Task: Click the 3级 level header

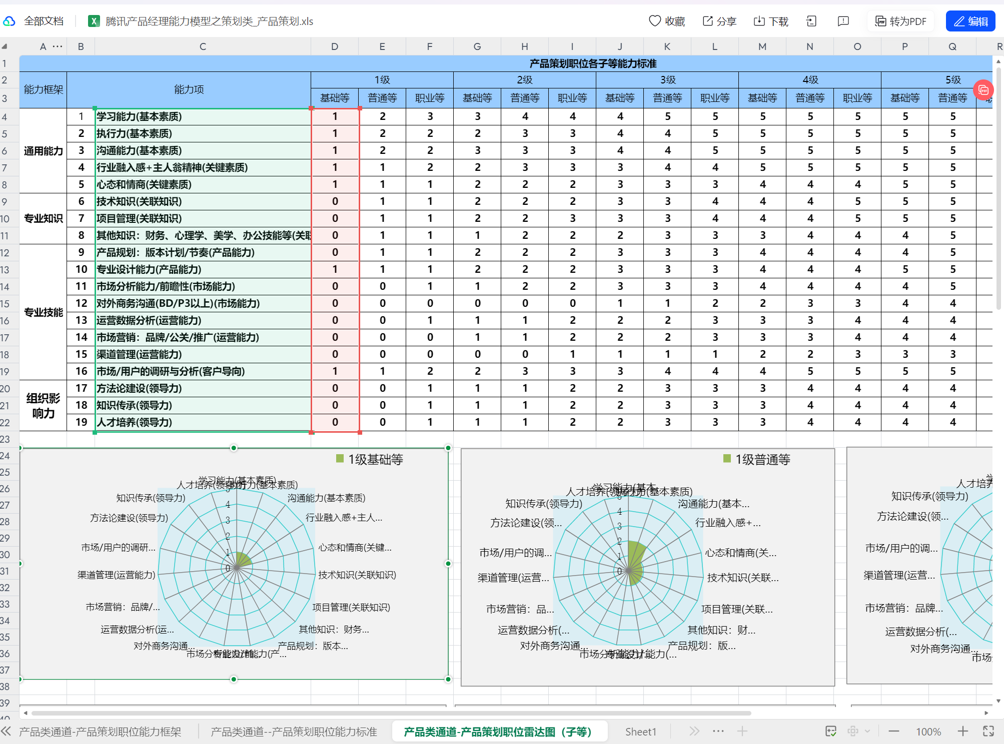Action: click(667, 80)
